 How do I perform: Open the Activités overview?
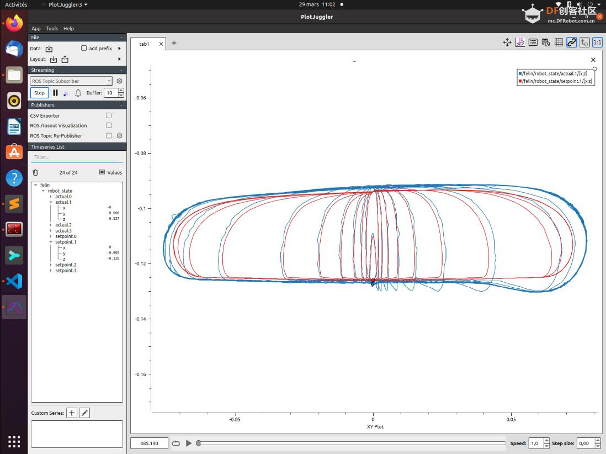16,4
